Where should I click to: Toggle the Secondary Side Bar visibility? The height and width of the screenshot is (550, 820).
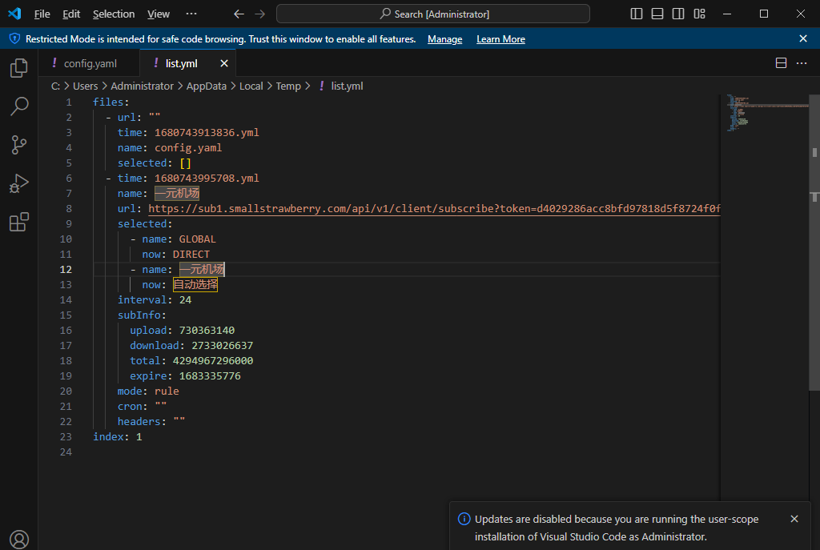[x=678, y=14]
